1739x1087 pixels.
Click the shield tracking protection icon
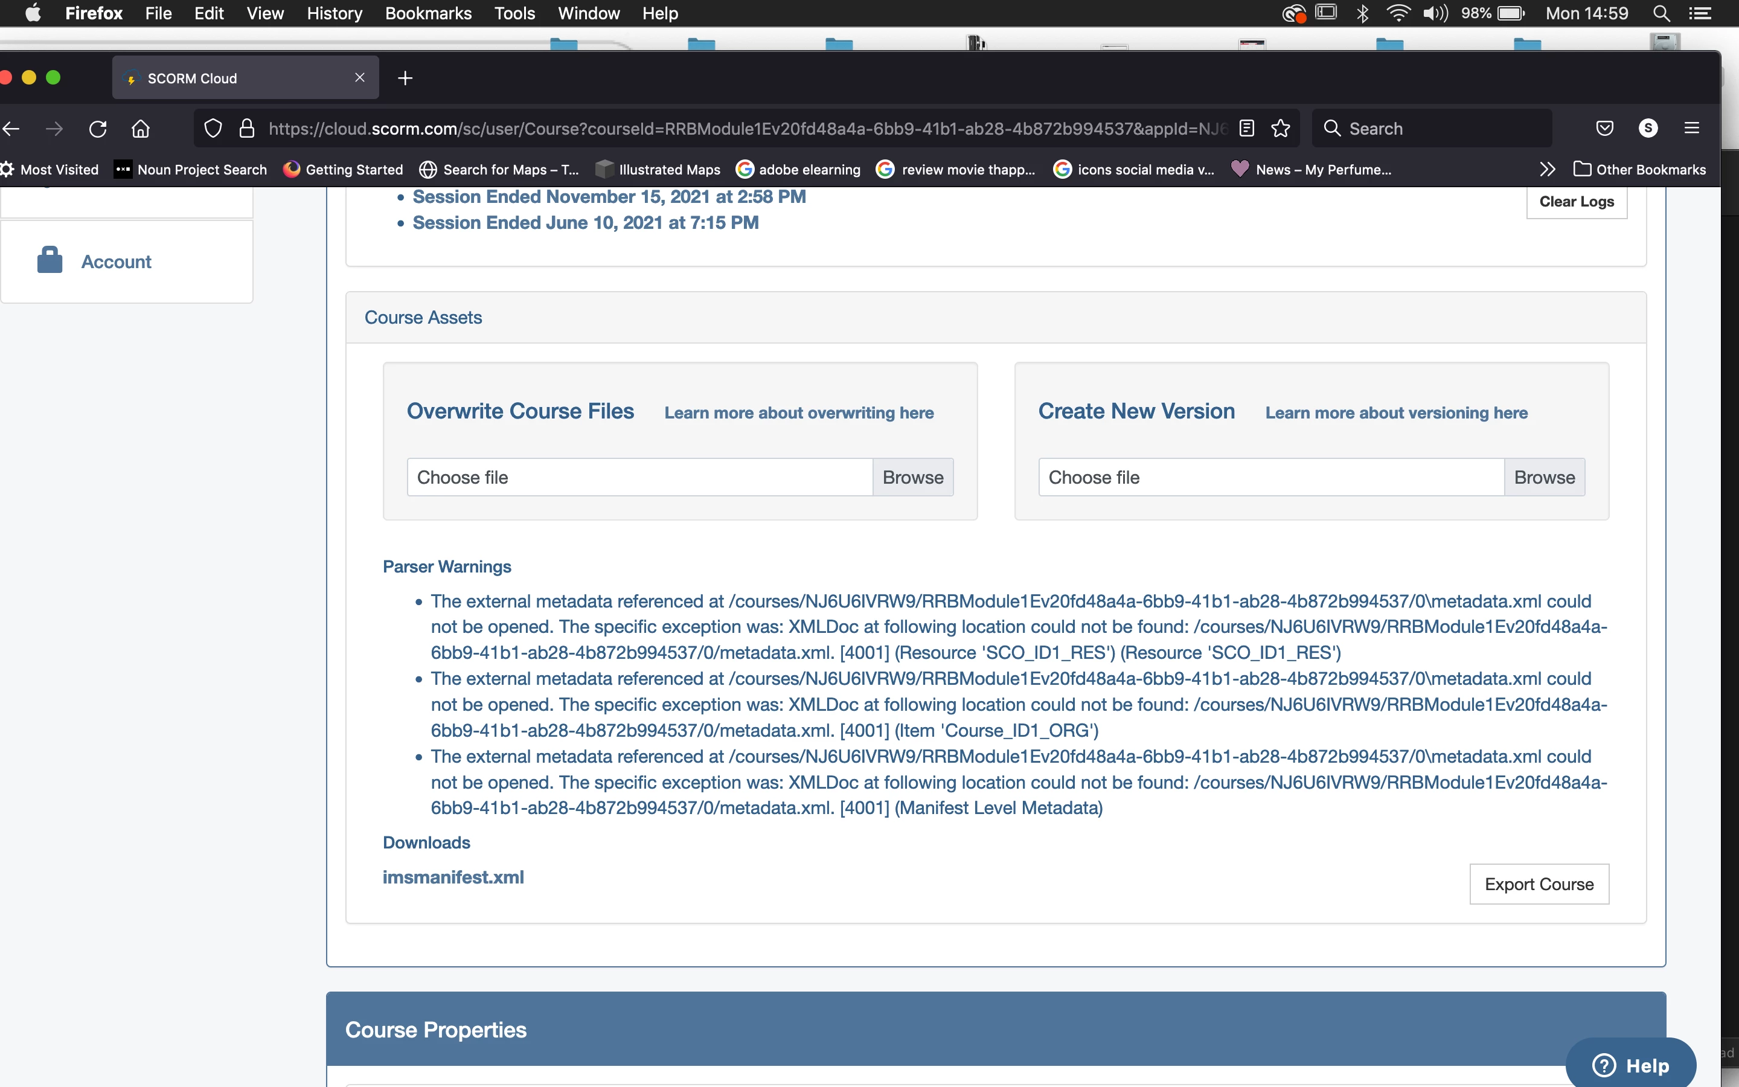(x=213, y=129)
